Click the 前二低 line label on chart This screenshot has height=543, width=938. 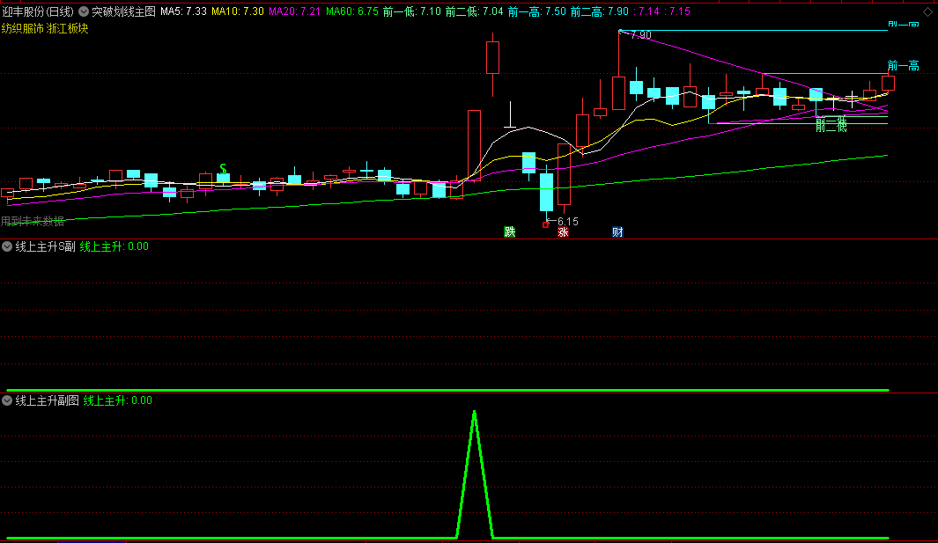coord(831,125)
